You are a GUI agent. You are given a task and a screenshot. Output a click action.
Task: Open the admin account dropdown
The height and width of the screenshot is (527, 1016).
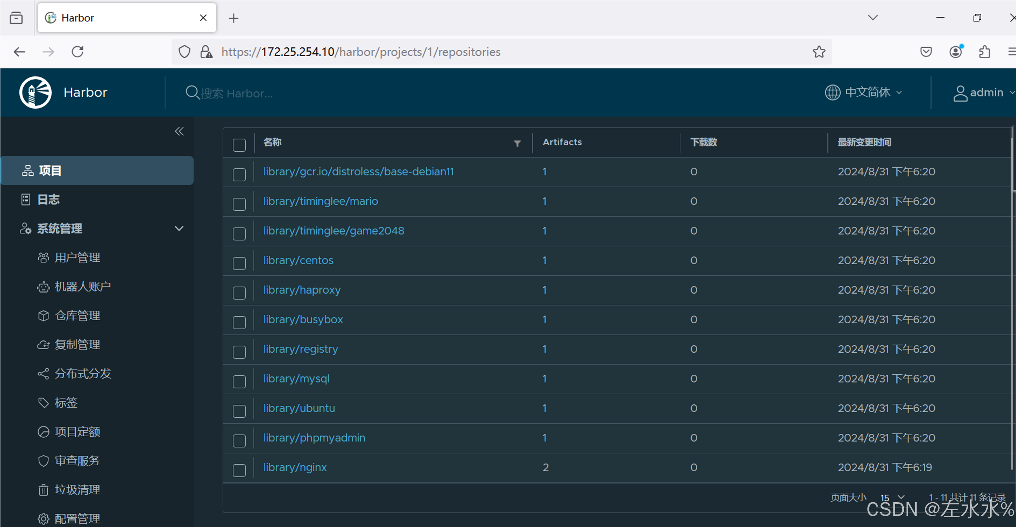click(984, 93)
